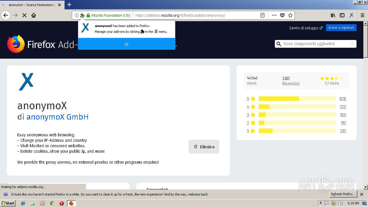
Task: Click the Refresh Firefox button
Action: [343, 194]
